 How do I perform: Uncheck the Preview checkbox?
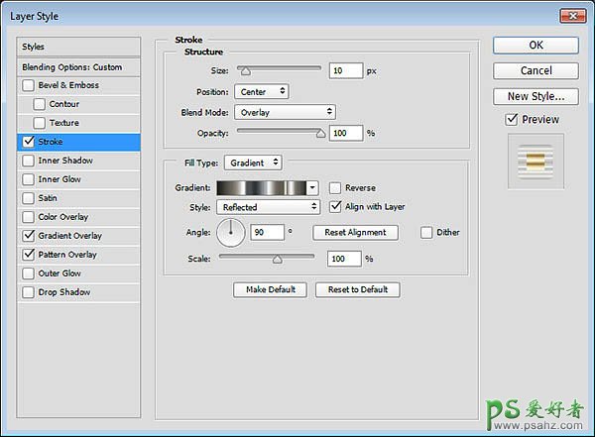(511, 120)
